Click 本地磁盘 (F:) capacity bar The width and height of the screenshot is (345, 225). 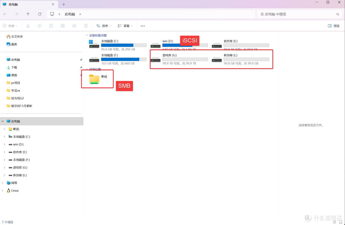pos(124,59)
